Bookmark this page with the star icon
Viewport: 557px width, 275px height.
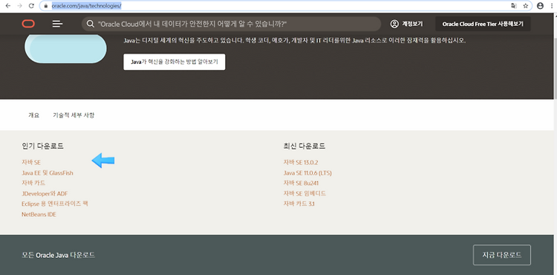pyautogui.click(x=525, y=6)
